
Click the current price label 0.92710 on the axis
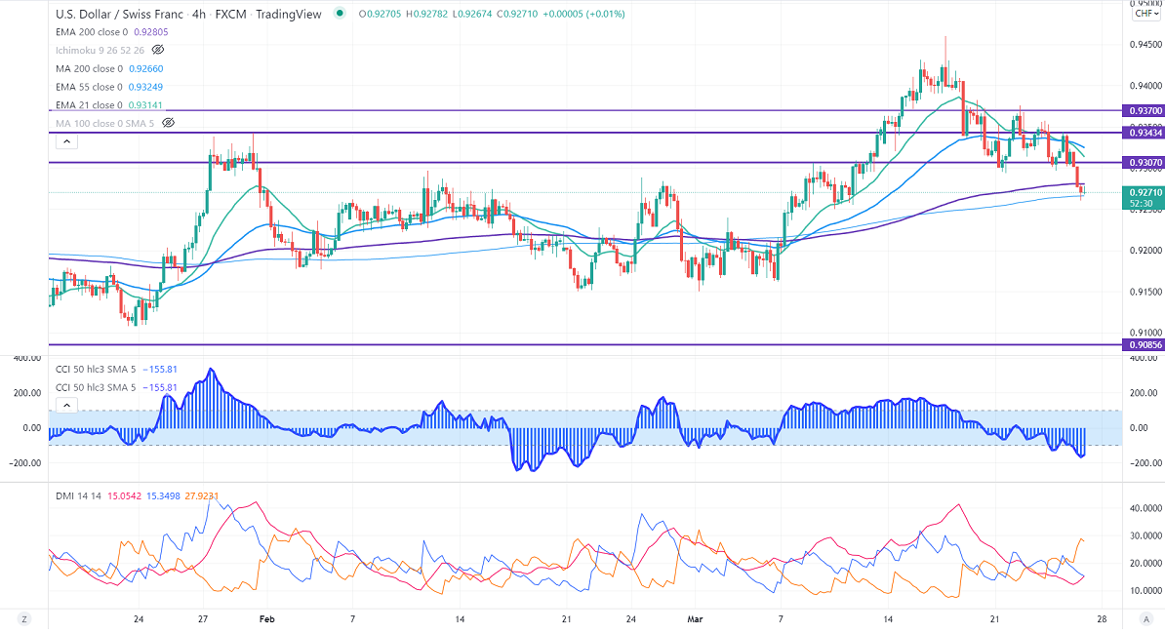(1144, 192)
